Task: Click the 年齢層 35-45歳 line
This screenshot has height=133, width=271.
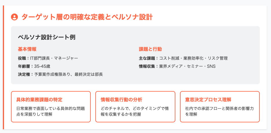Action: click(x=34, y=66)
